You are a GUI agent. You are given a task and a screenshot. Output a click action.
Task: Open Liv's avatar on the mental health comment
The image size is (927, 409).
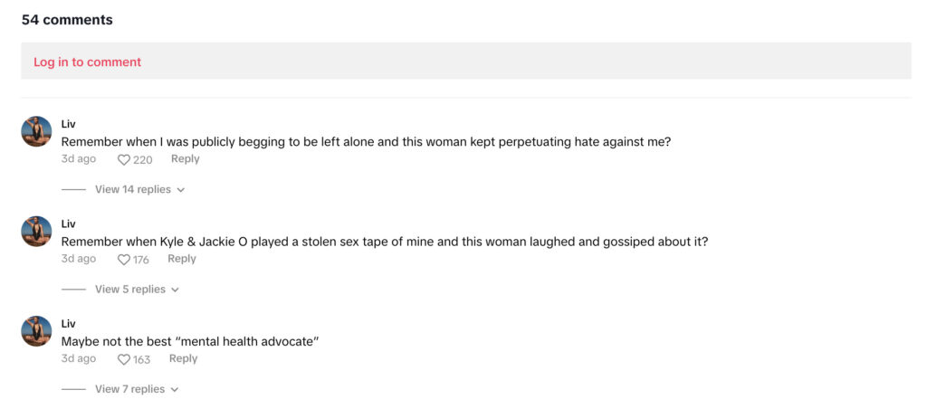(36, 331)
